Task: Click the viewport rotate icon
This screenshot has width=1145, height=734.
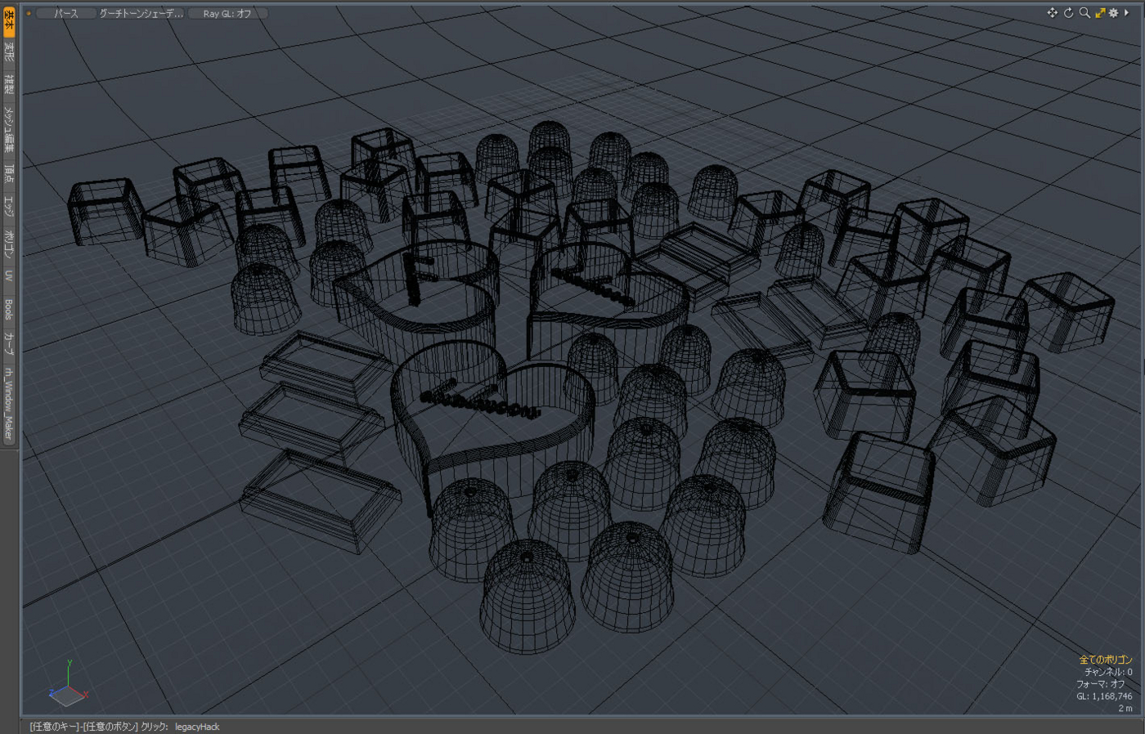Action: point(1068,13)
